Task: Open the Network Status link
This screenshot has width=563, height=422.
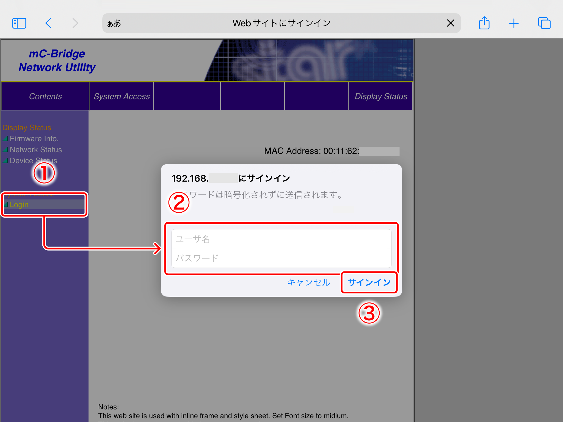Action: [x=36, y=150]
